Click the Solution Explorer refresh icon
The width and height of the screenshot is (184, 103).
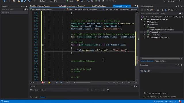click(166, 10)
